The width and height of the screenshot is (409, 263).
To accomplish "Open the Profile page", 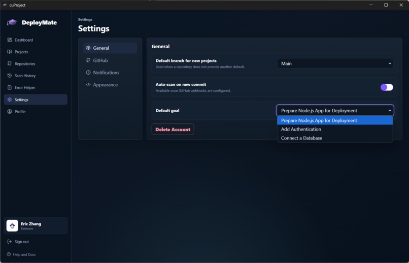I will [36, 111].
